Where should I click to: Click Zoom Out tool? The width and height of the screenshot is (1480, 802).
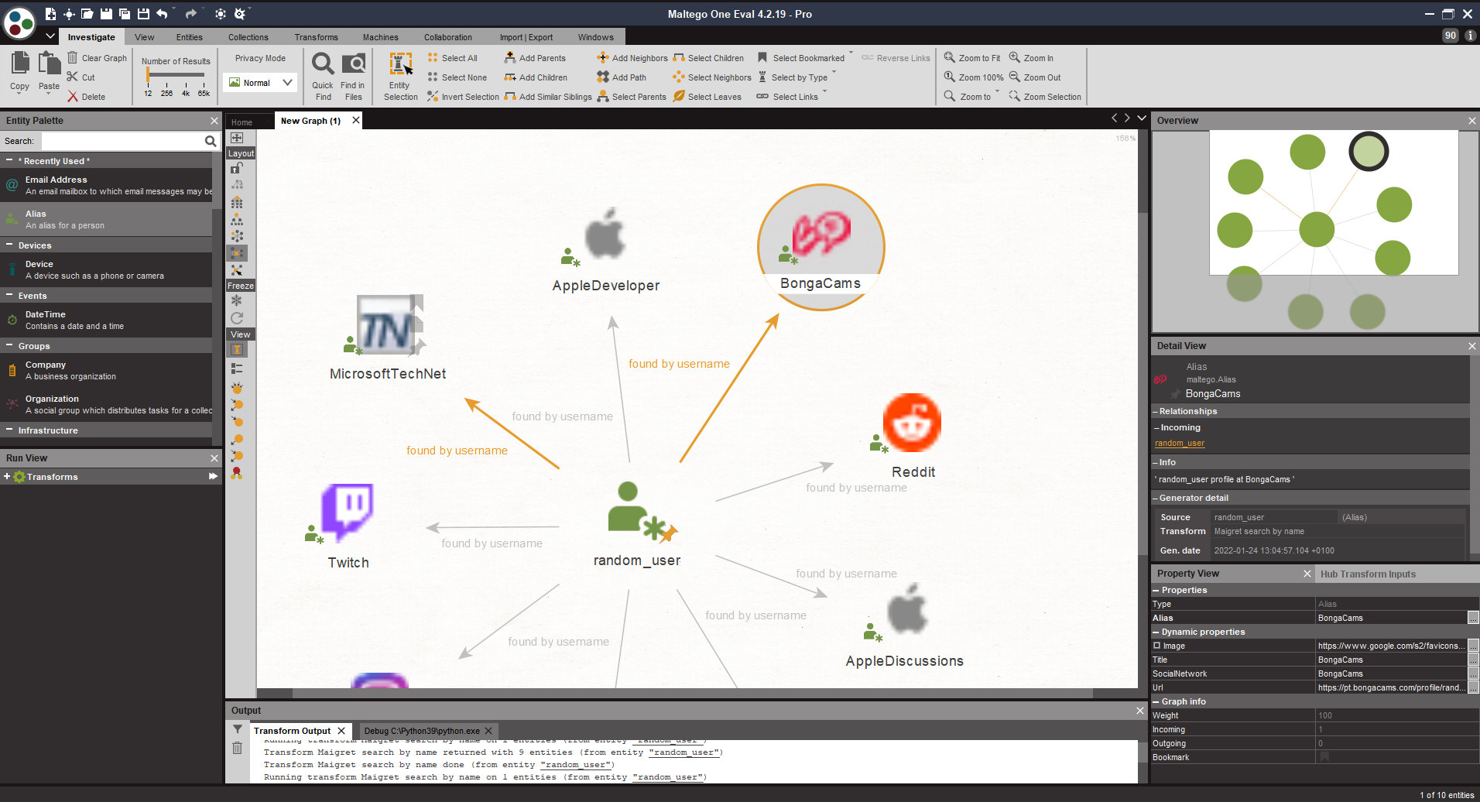click(1035, 77)
